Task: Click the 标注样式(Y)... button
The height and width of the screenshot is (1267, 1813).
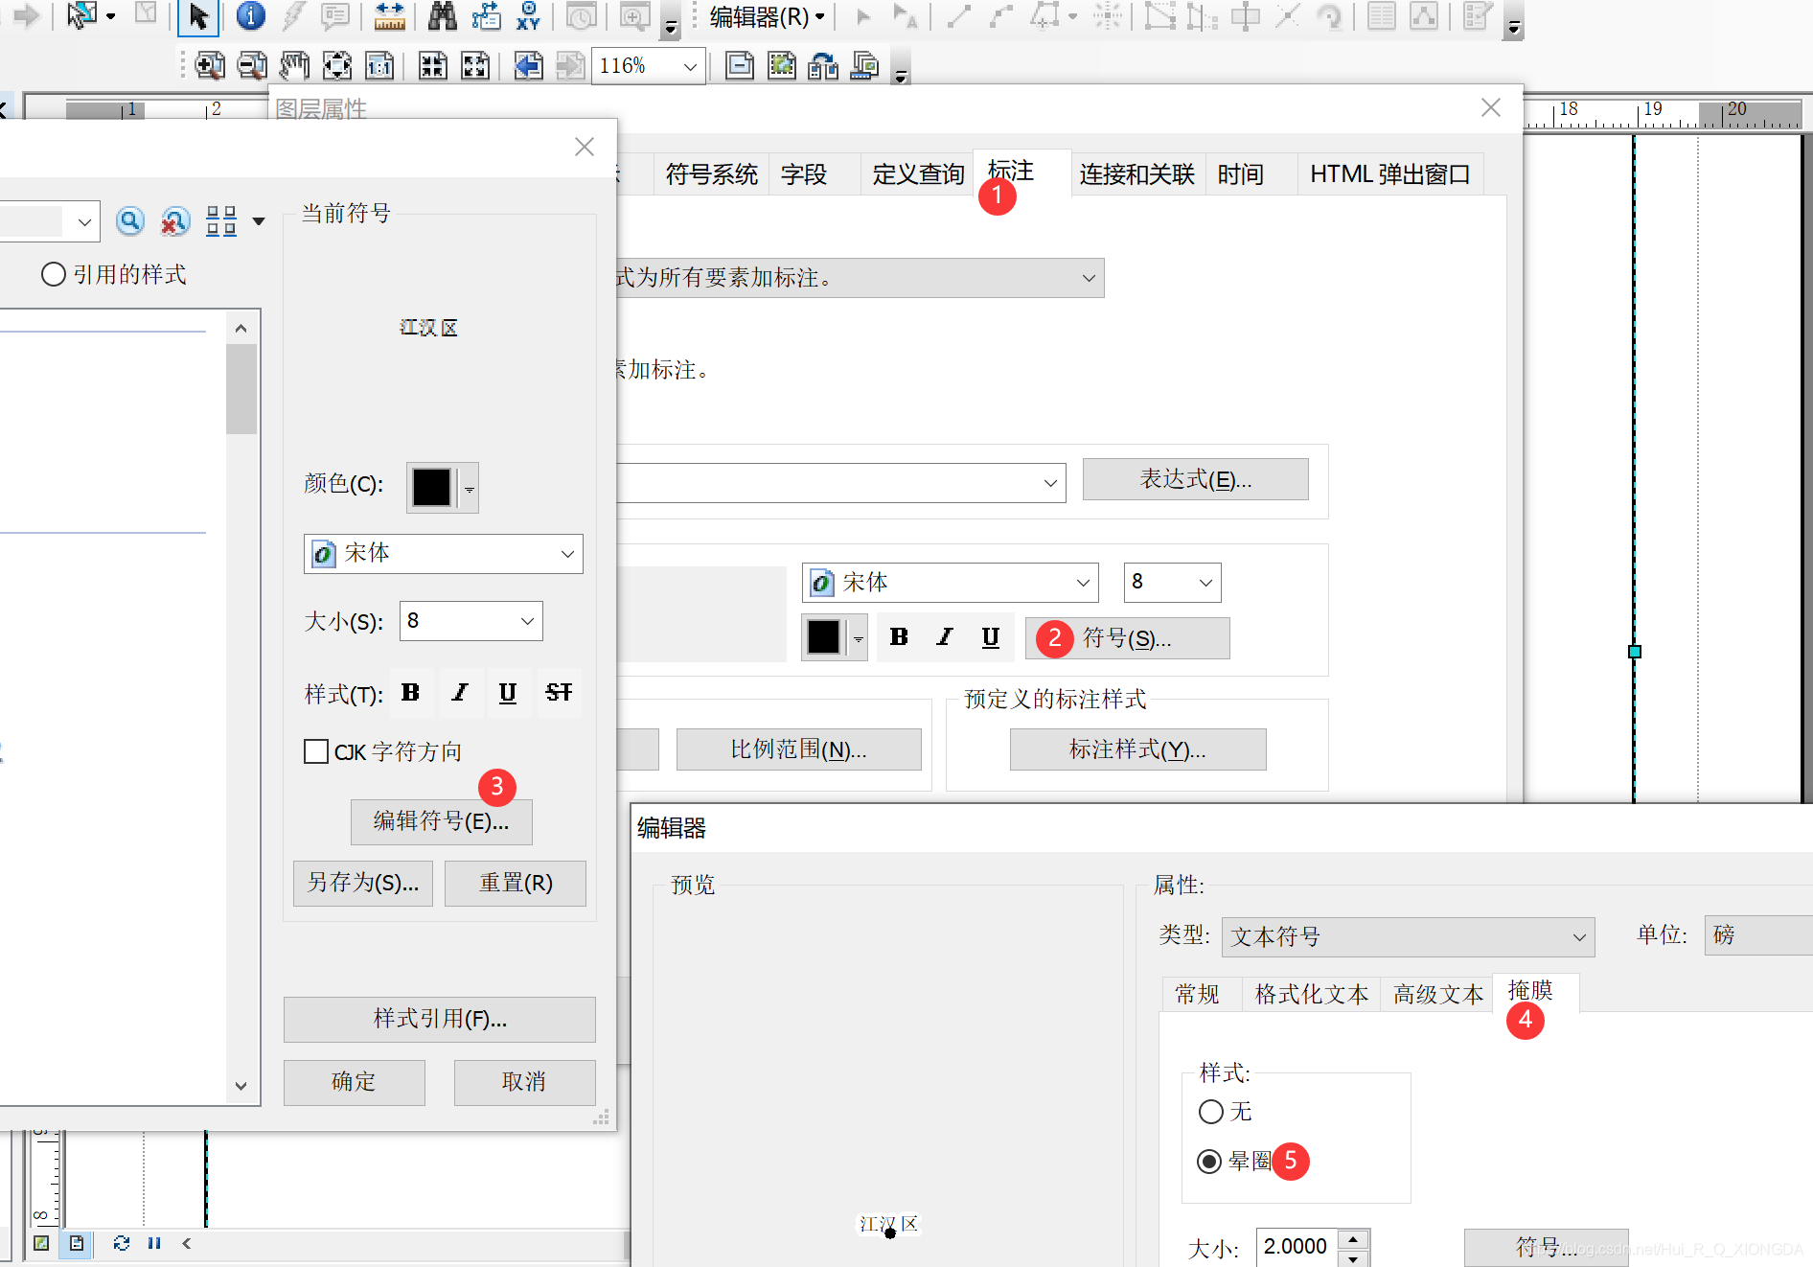Action: coord(1138,749)
